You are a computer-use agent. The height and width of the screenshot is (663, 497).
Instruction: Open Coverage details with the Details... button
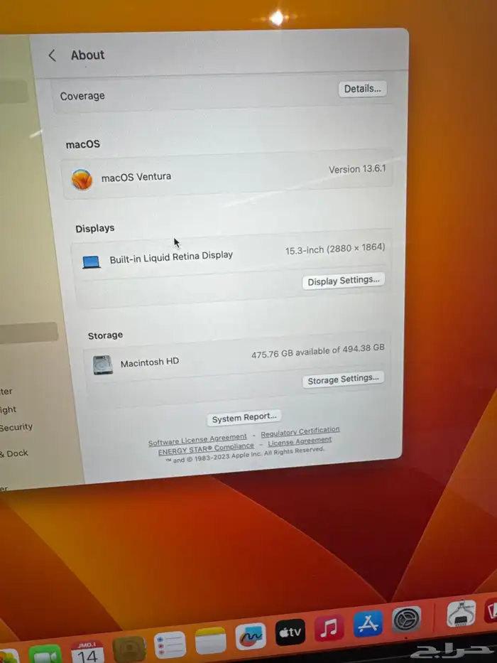[363, 89]
